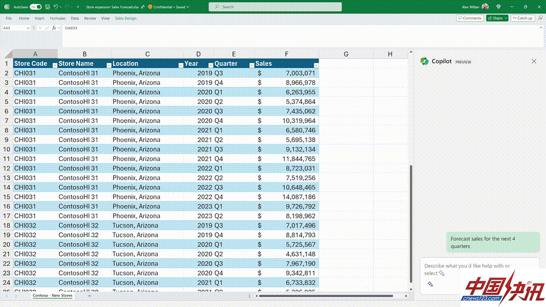The height and width of the screenshot is (307, 546).
Task: Click the Enter checkmark icon in the formula bar
Action: pos(47,28)
